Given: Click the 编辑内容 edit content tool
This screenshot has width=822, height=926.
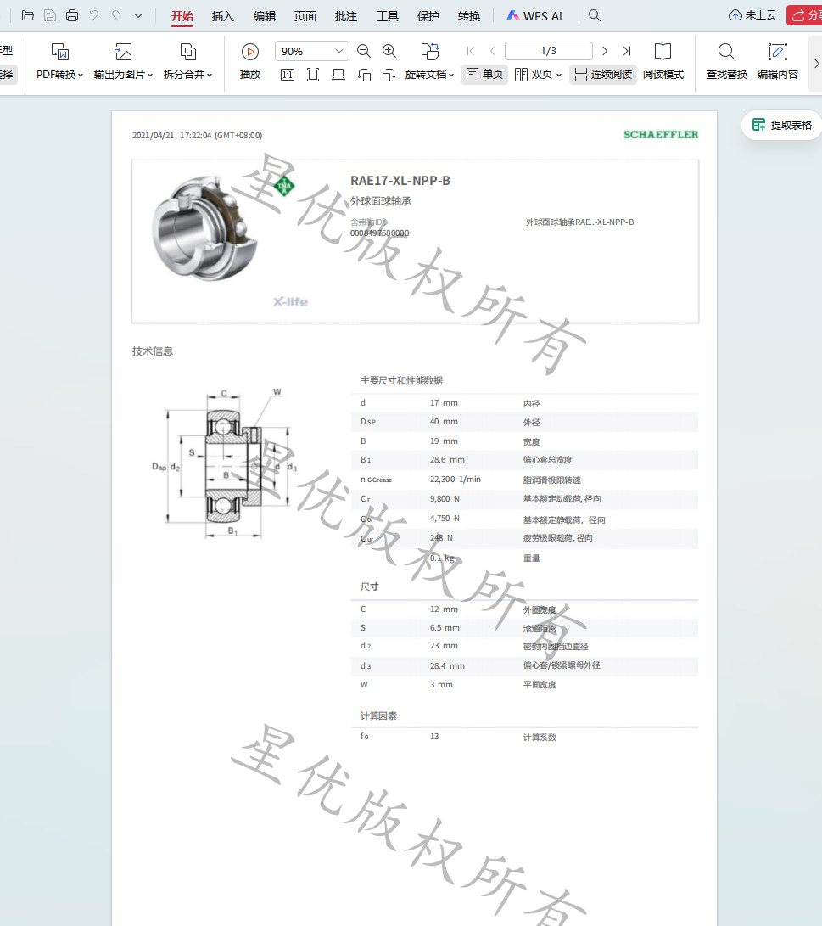Looking at the screenshot, I should point(778,62).
